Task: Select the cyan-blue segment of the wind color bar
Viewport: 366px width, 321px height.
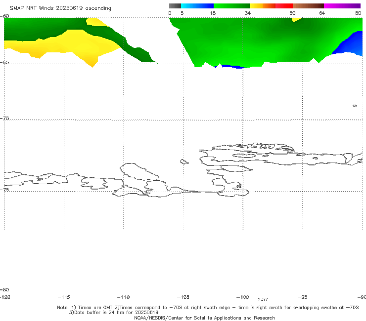Action: pyautogui.click(x=197, y=6)
